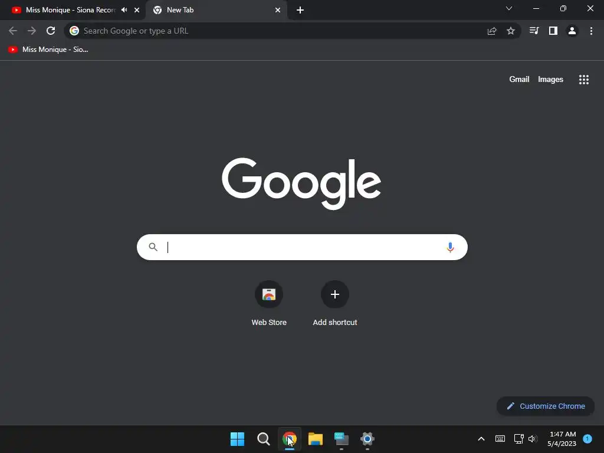Open the tab search chevron
Viewport: 604px width, 453px height.
point(509,8)
